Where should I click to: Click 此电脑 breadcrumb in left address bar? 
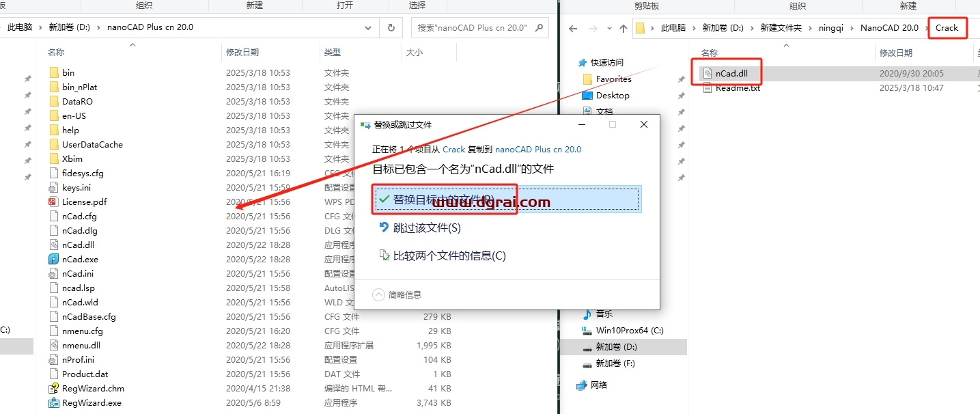(x=21, y=28)
